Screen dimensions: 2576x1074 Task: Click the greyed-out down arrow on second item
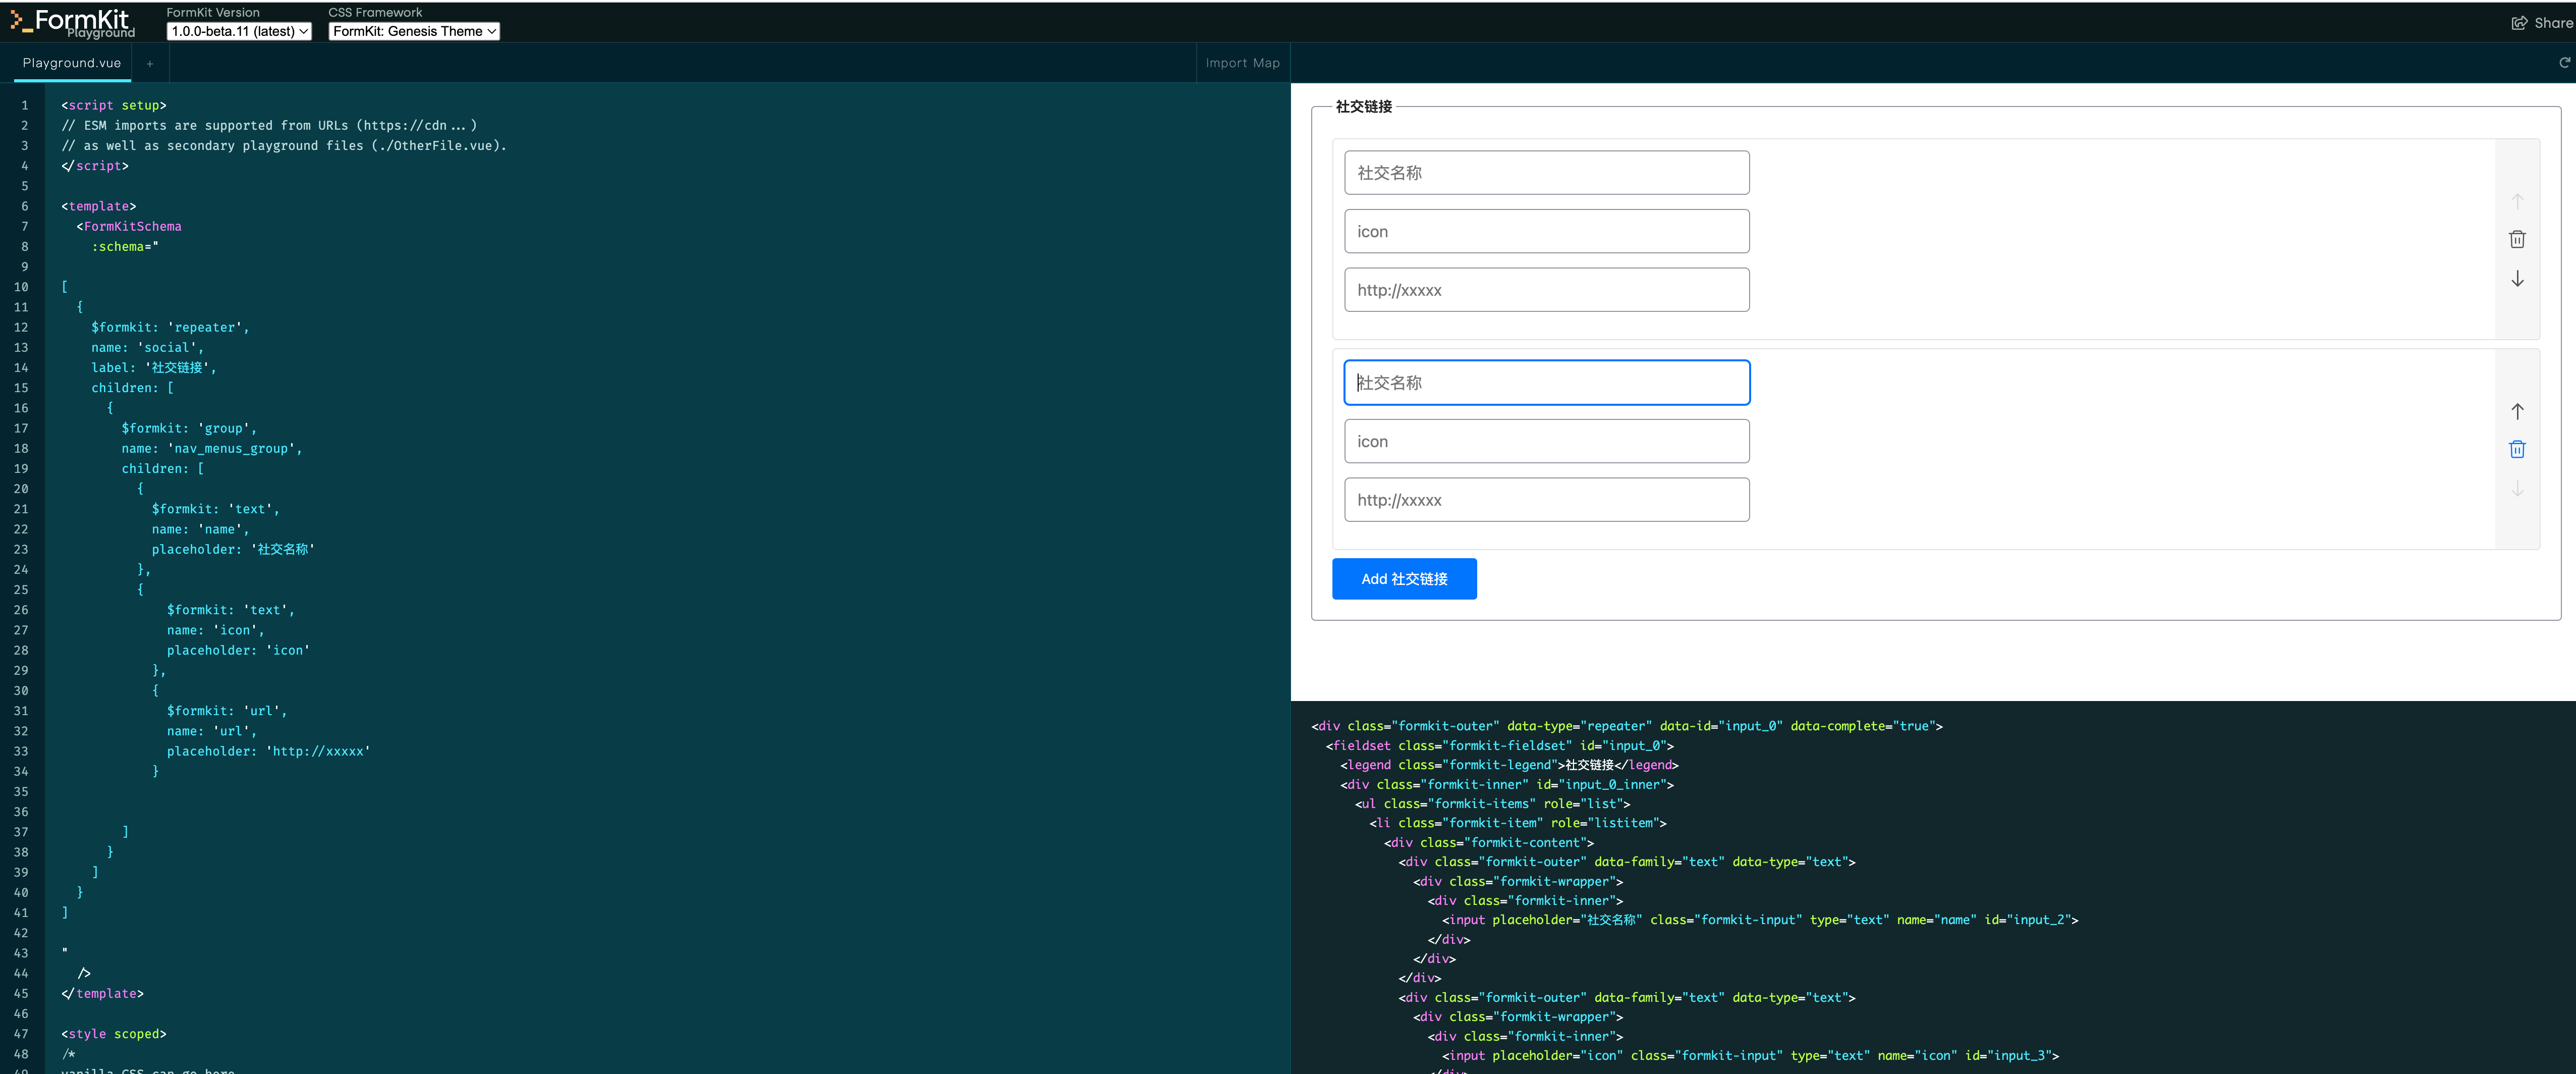click(x=2517, y=489)
